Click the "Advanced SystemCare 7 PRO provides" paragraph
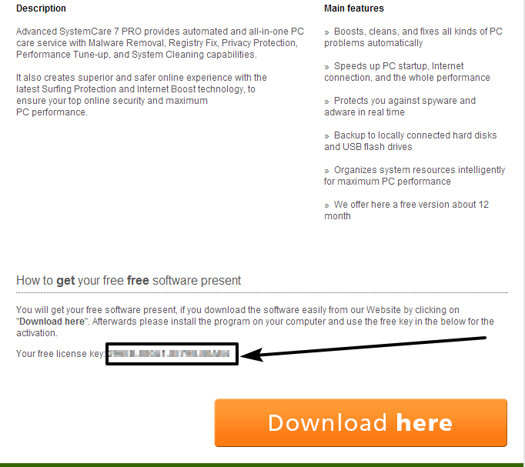 pos(160,43)
